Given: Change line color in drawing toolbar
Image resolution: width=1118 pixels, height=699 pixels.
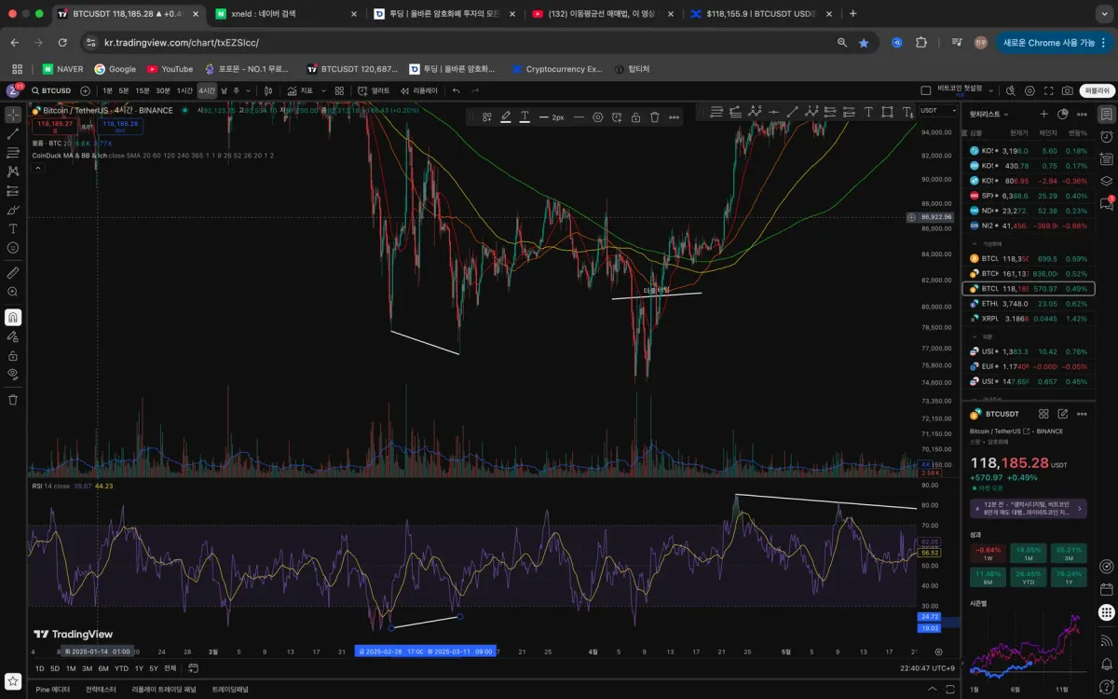Looking at the screenshot, I should tap(505, 116).
